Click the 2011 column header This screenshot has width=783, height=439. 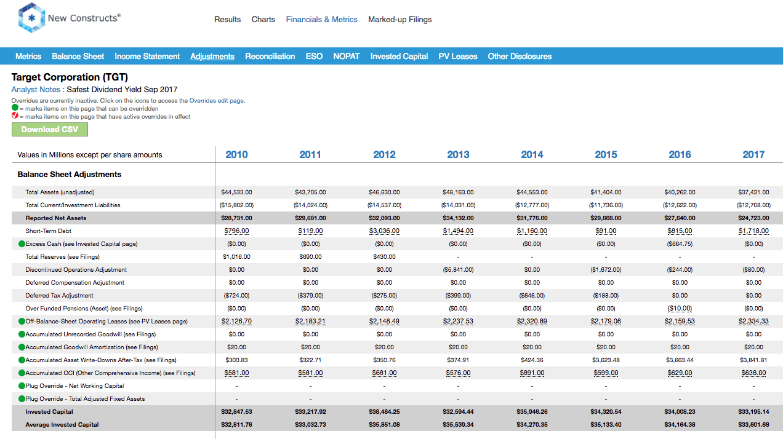[x=310, y=155]
